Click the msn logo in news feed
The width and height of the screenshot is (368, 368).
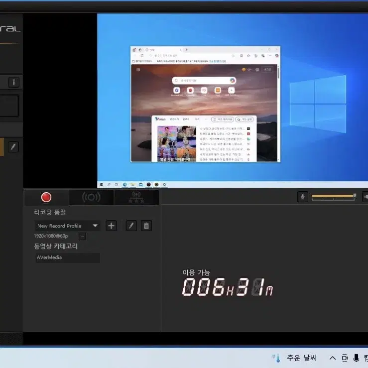pyautogui.click(x=160, y=119)
